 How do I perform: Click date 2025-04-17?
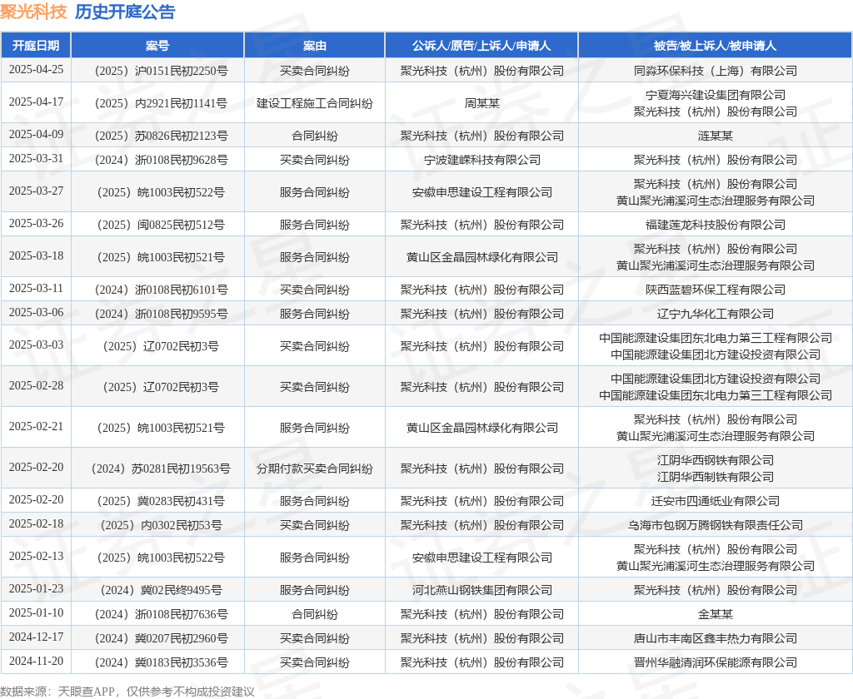tap(36, 102)
